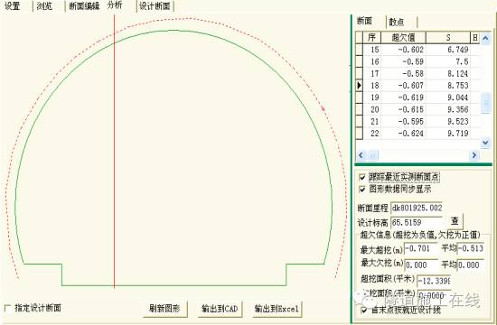Select table row 21
Image resolution: width=497 pixels, height=325 pixels.
(417, 122)
